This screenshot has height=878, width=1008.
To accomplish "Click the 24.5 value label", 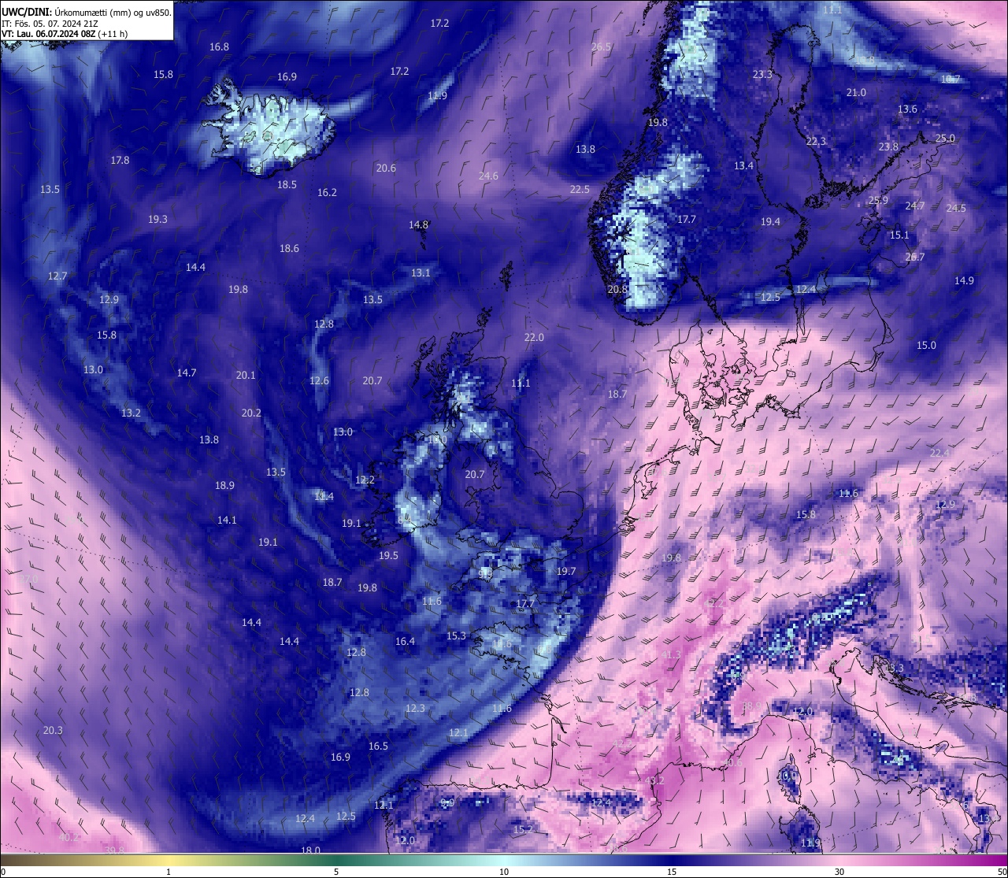I will [956, 209].
